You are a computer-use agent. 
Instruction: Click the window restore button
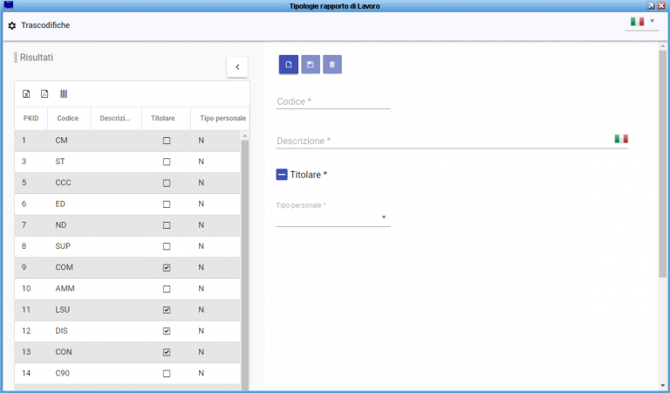coord(651,5)
